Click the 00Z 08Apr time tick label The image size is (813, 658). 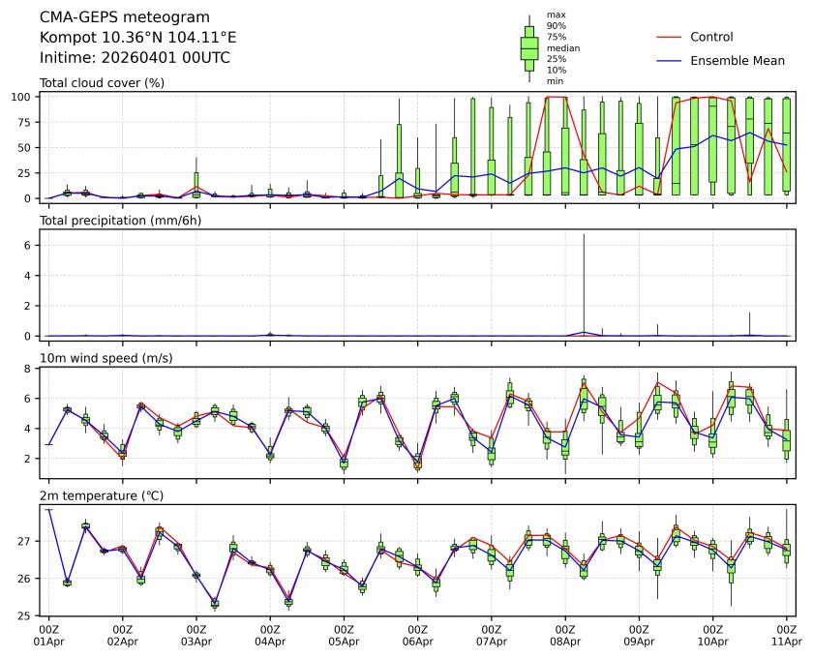click(565, 635)
